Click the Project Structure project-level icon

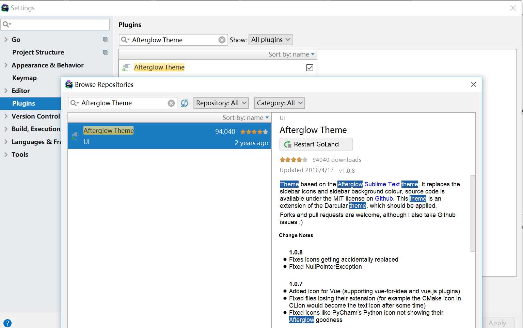point(105,52)
